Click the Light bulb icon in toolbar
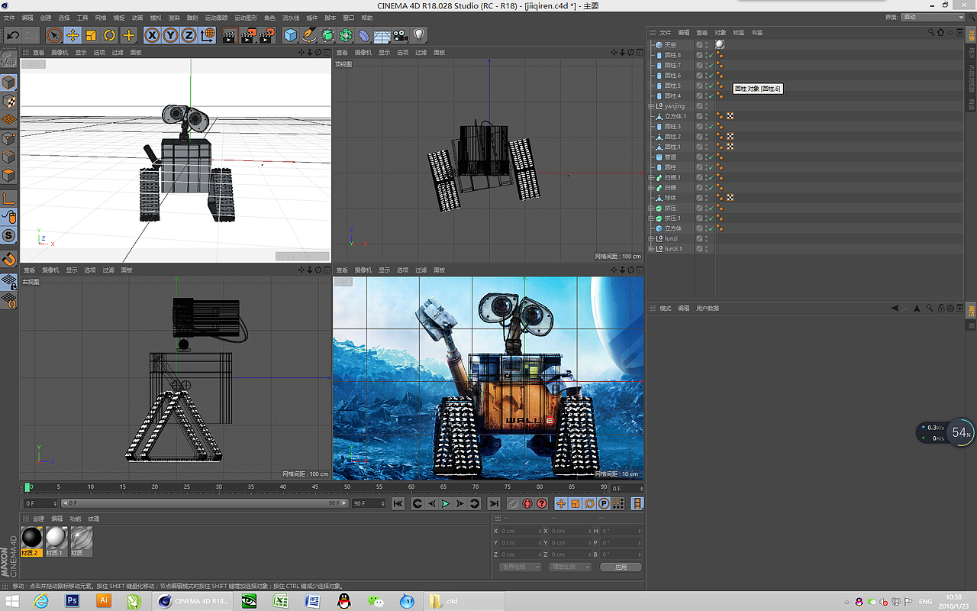 pyautogui.click(x=419, y=35)
